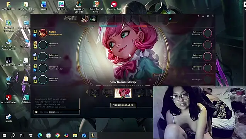Screen dimensions: 246x139
Task: Open taskbar Search magnifier
Action: click(x=13, y=135)
